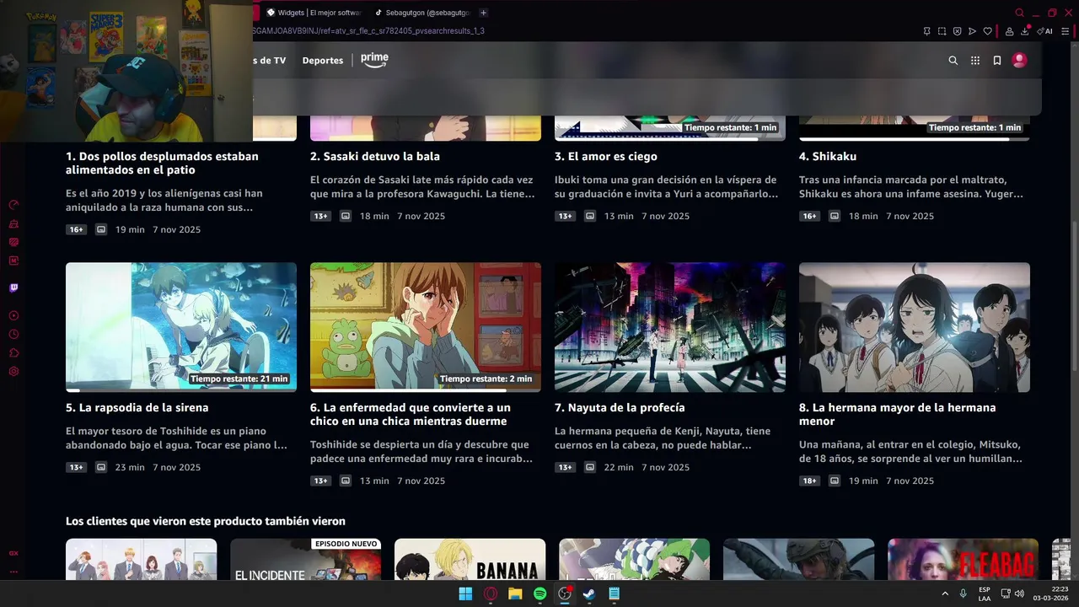Open the browser AI assistant button
Image resolution: width=1079 pixels, height=607 pixels.
coord(1044,31)
